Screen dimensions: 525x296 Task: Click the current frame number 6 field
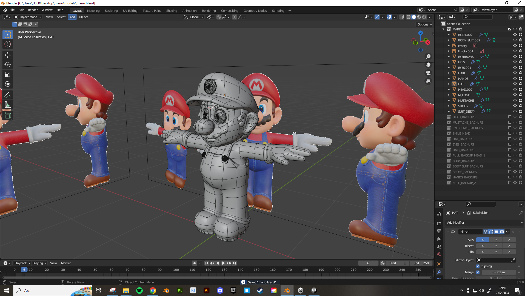click(x=368, y=263)
